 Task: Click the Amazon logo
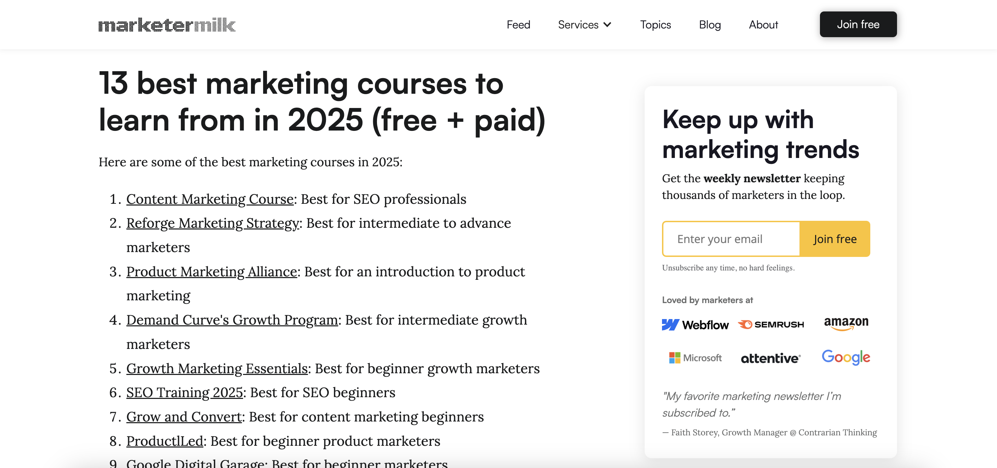[846, 323]
